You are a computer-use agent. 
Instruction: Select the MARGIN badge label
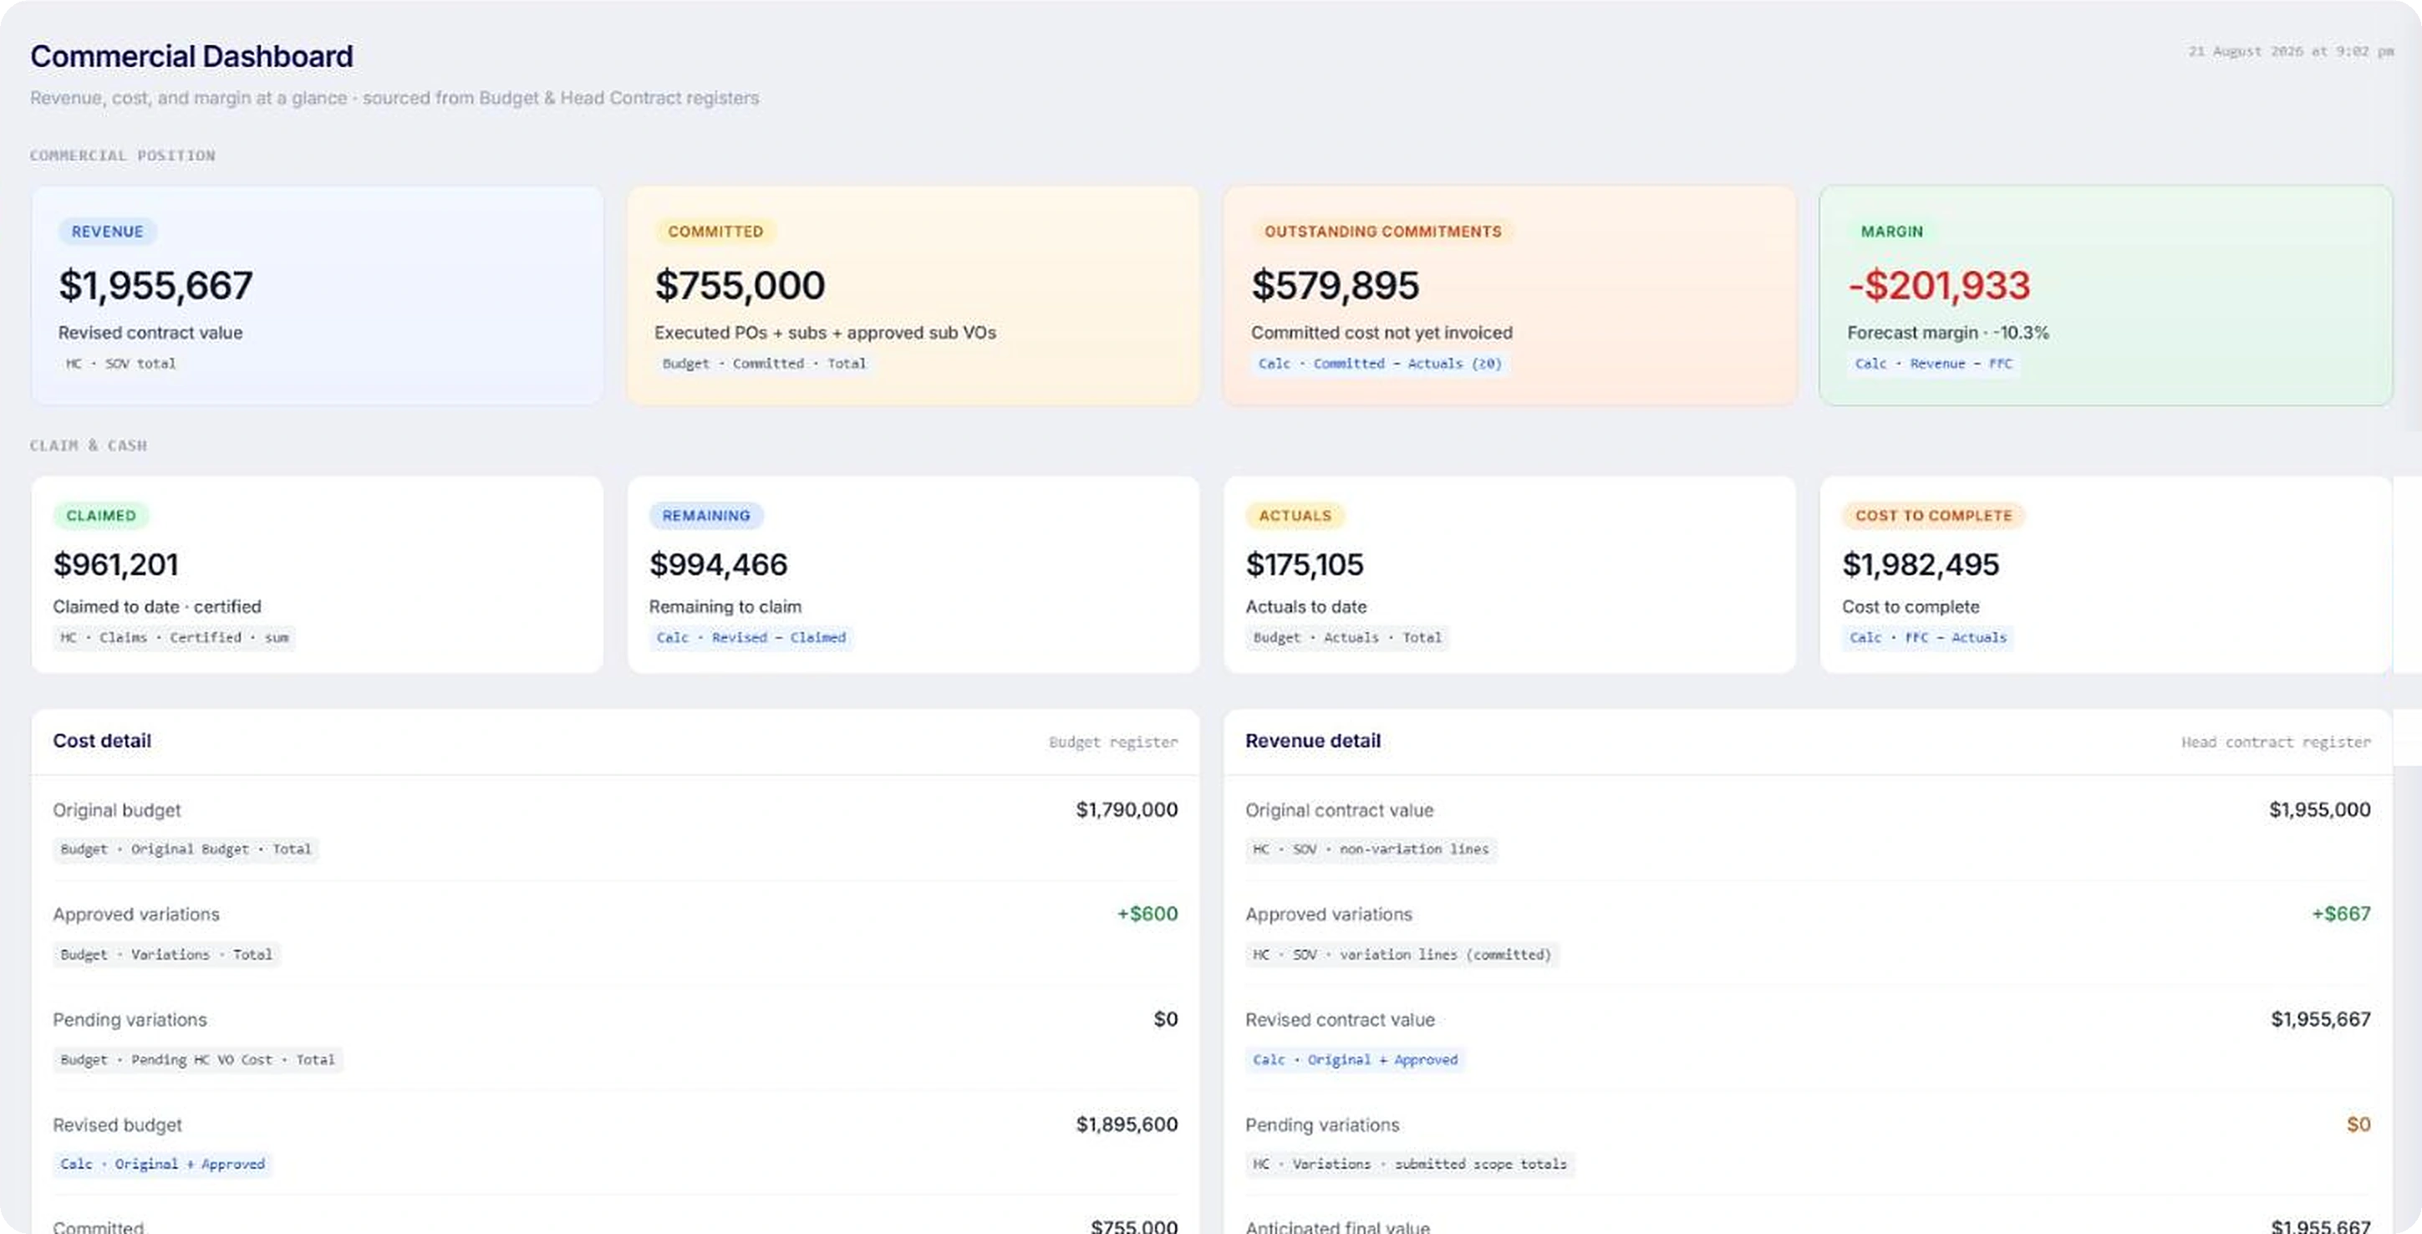tap(1892, 232)
